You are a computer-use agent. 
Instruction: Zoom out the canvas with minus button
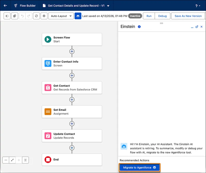[x=6, y=160]
